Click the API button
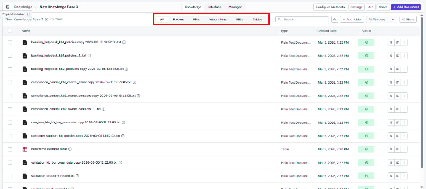 371,7
